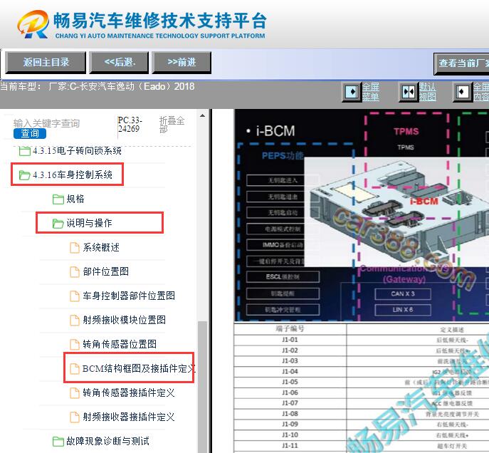This screenshot has height=453, width=489.
Task: Click the 部件位置图 page icon
Action: (74, 272)
